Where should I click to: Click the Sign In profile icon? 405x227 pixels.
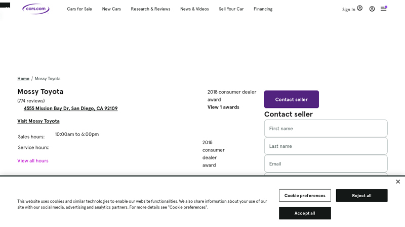359,9
